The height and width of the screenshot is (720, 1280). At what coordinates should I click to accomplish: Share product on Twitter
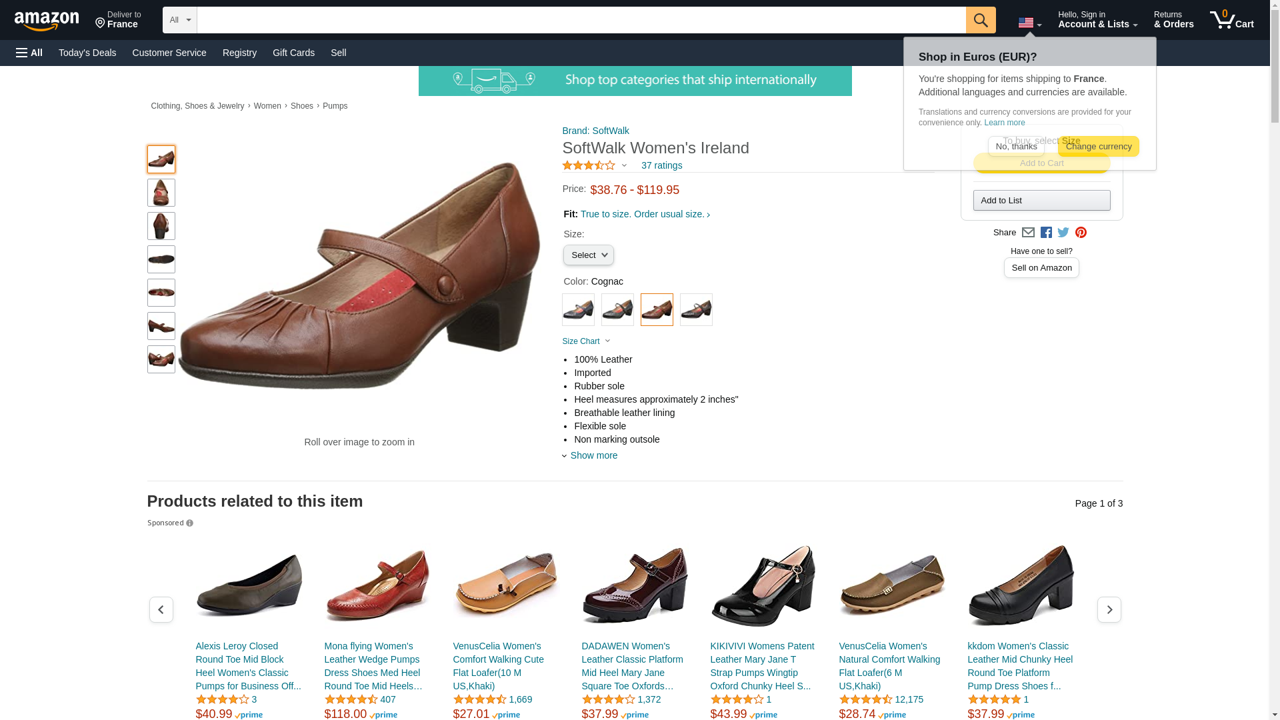(x=1063, y=233)
